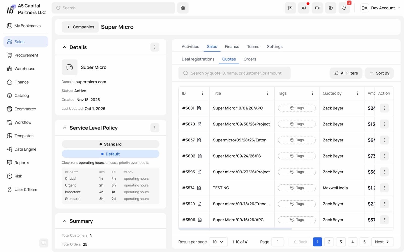Open Warehouse section in sidebar
The height and width of the screenshot is (252, 404).
[26, 69]
